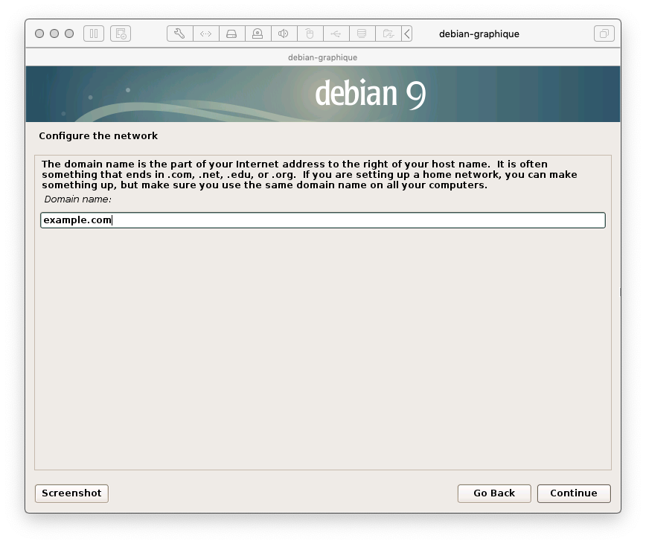
Task: Click the mouse device icon
Action: (x=310, y=33)
